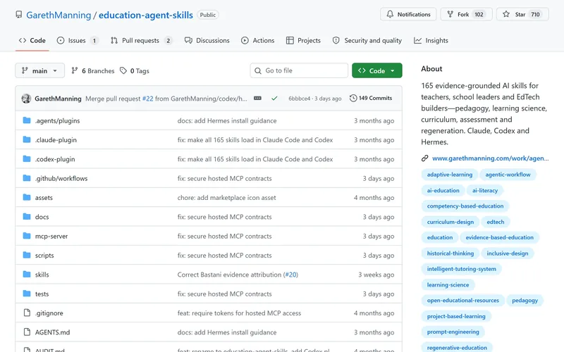The image size is (564, 352).
Task: View the 6 Branches link
Action: (93, 71)
